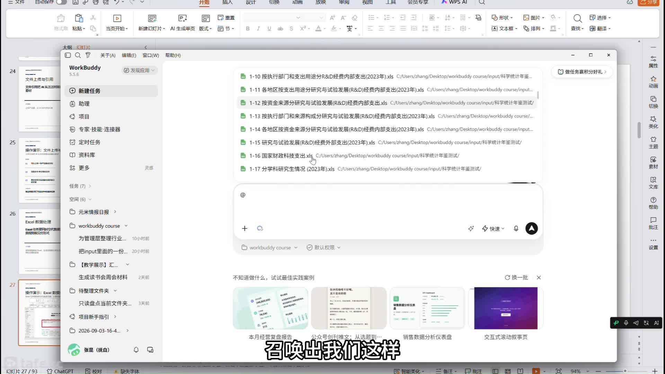Click the search magnifier in WorkBuddy title bar
This screenshot has height=374, width=665.
point(78,55)
